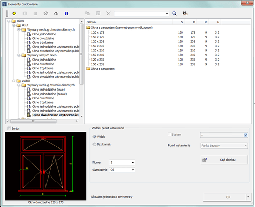Click the binoculars find icon
Screen dimensions: 255x207
[x=185, y=13]
